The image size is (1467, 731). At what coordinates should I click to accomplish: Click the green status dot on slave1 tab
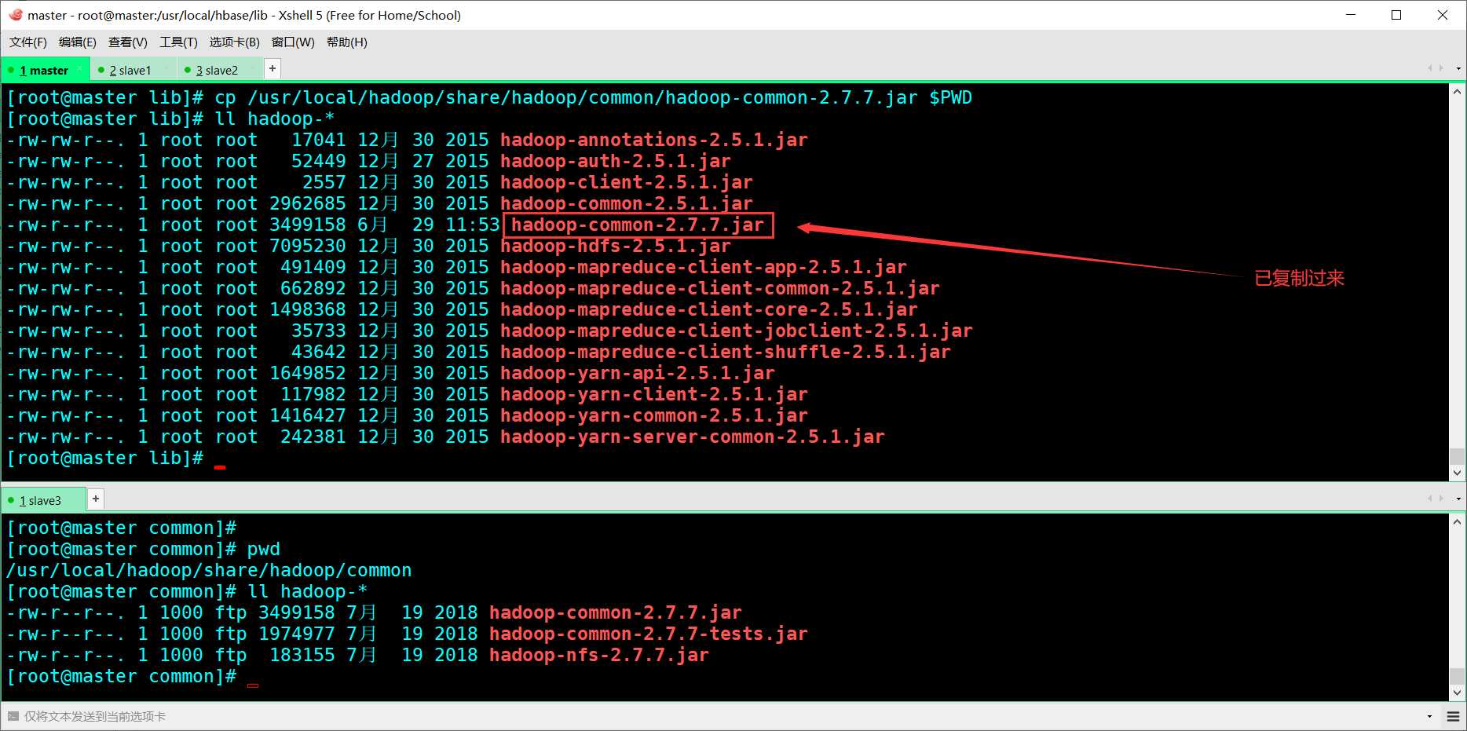[x=101, y=70]
